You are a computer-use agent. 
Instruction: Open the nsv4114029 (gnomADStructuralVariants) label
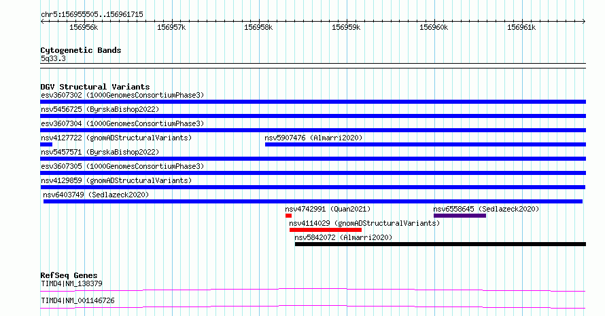(x=364, y=223)
